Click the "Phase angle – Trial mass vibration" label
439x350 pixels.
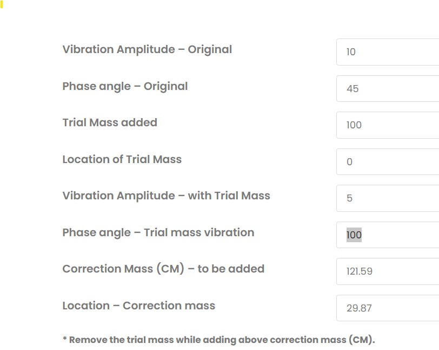click(158, 232)
